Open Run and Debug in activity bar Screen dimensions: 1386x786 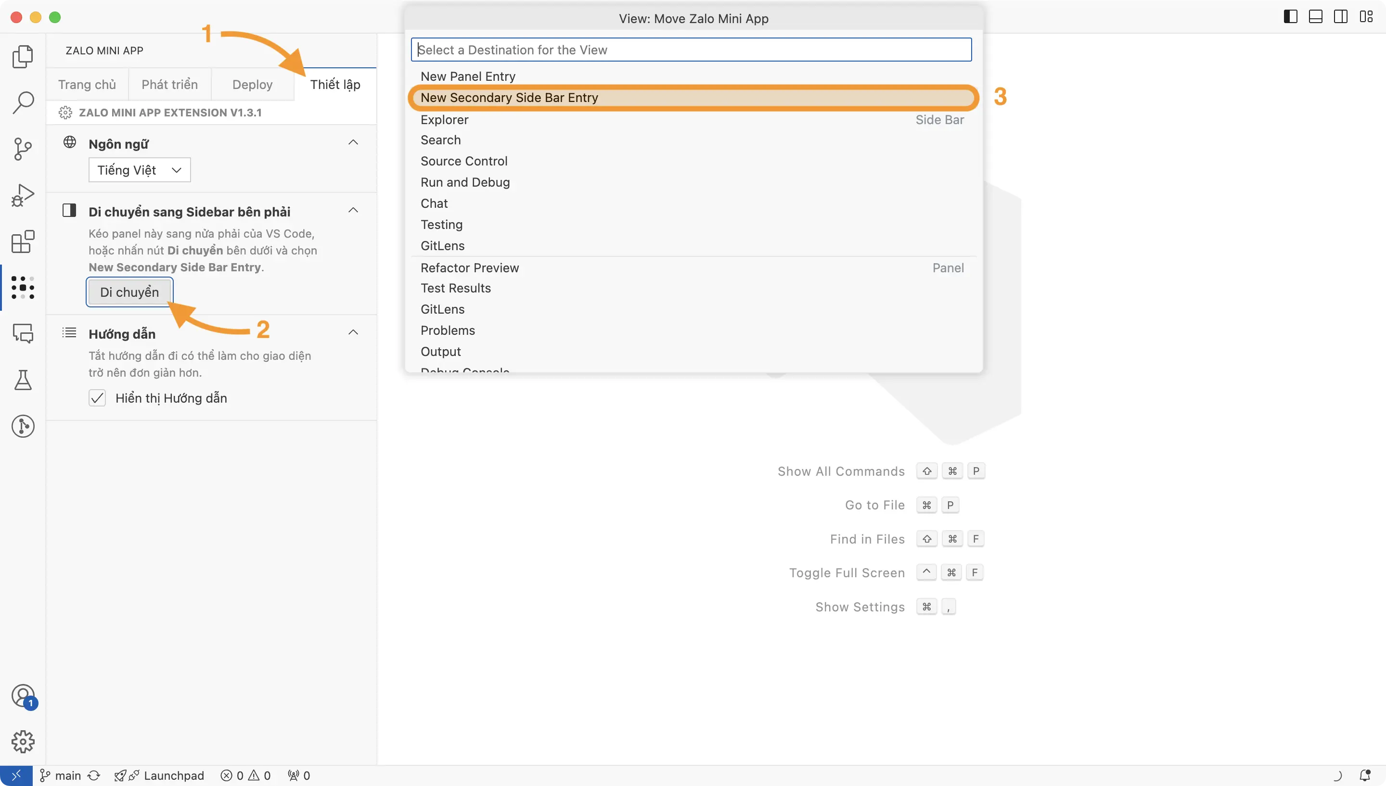[23, 195]
